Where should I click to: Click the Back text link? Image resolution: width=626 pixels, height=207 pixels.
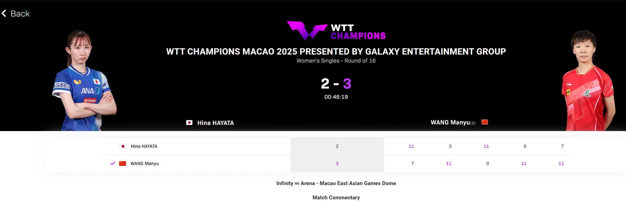pos(20,14)
